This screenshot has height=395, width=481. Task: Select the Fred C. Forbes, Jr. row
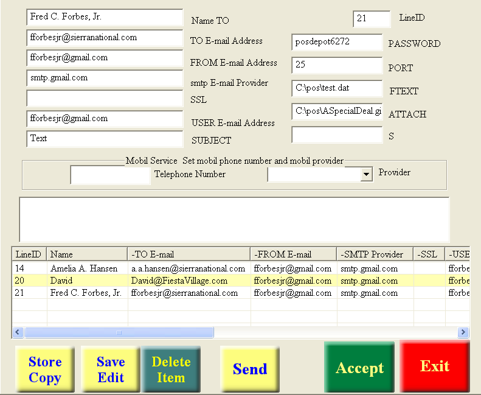pos(86,293)
